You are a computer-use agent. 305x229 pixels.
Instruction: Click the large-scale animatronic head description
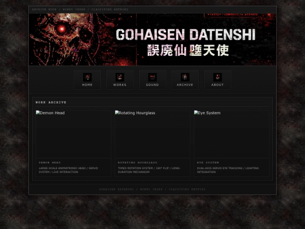click(68, 170)
